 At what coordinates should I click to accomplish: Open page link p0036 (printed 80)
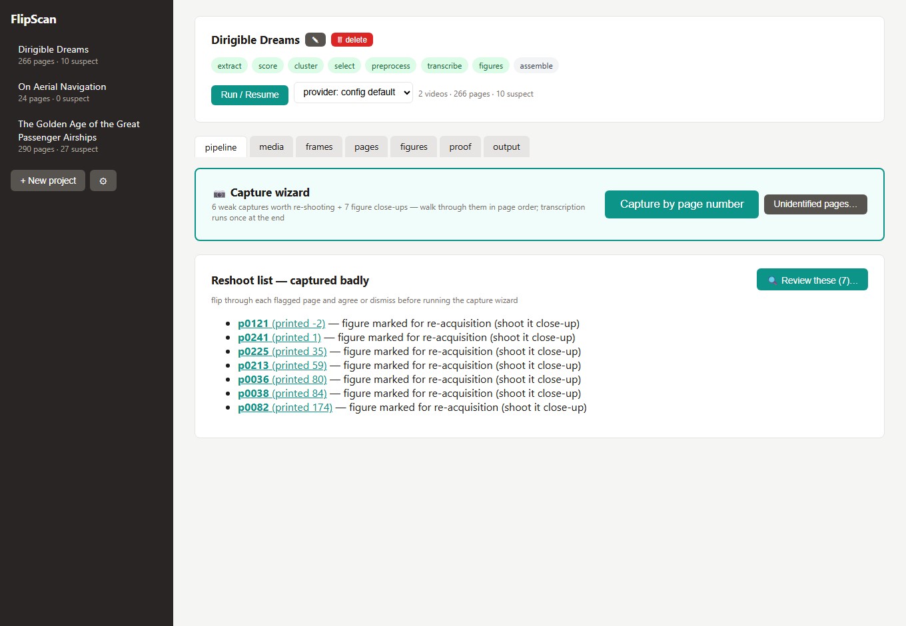pos(282,379)
